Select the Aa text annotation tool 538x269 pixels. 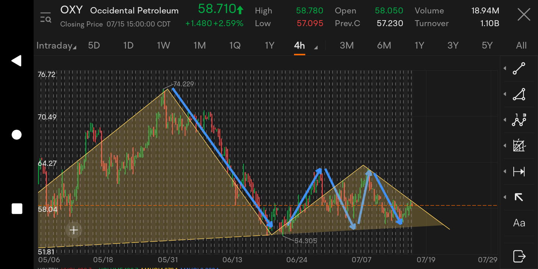pyautogui.click(x=519, y=223)
